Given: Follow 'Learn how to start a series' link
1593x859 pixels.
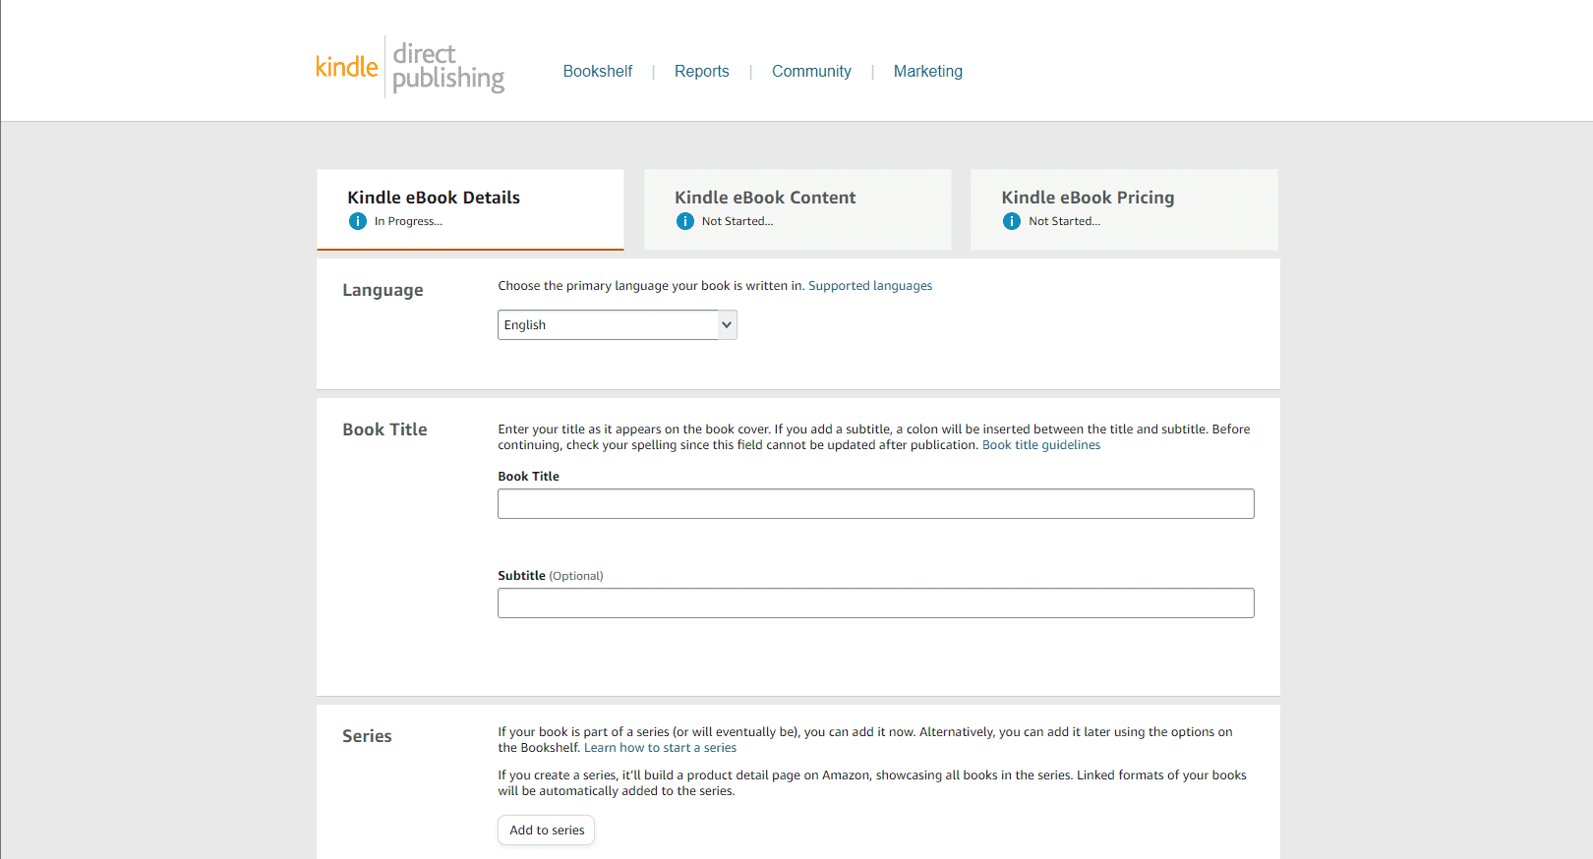Looking at the screenshot, I should (660, 748).
